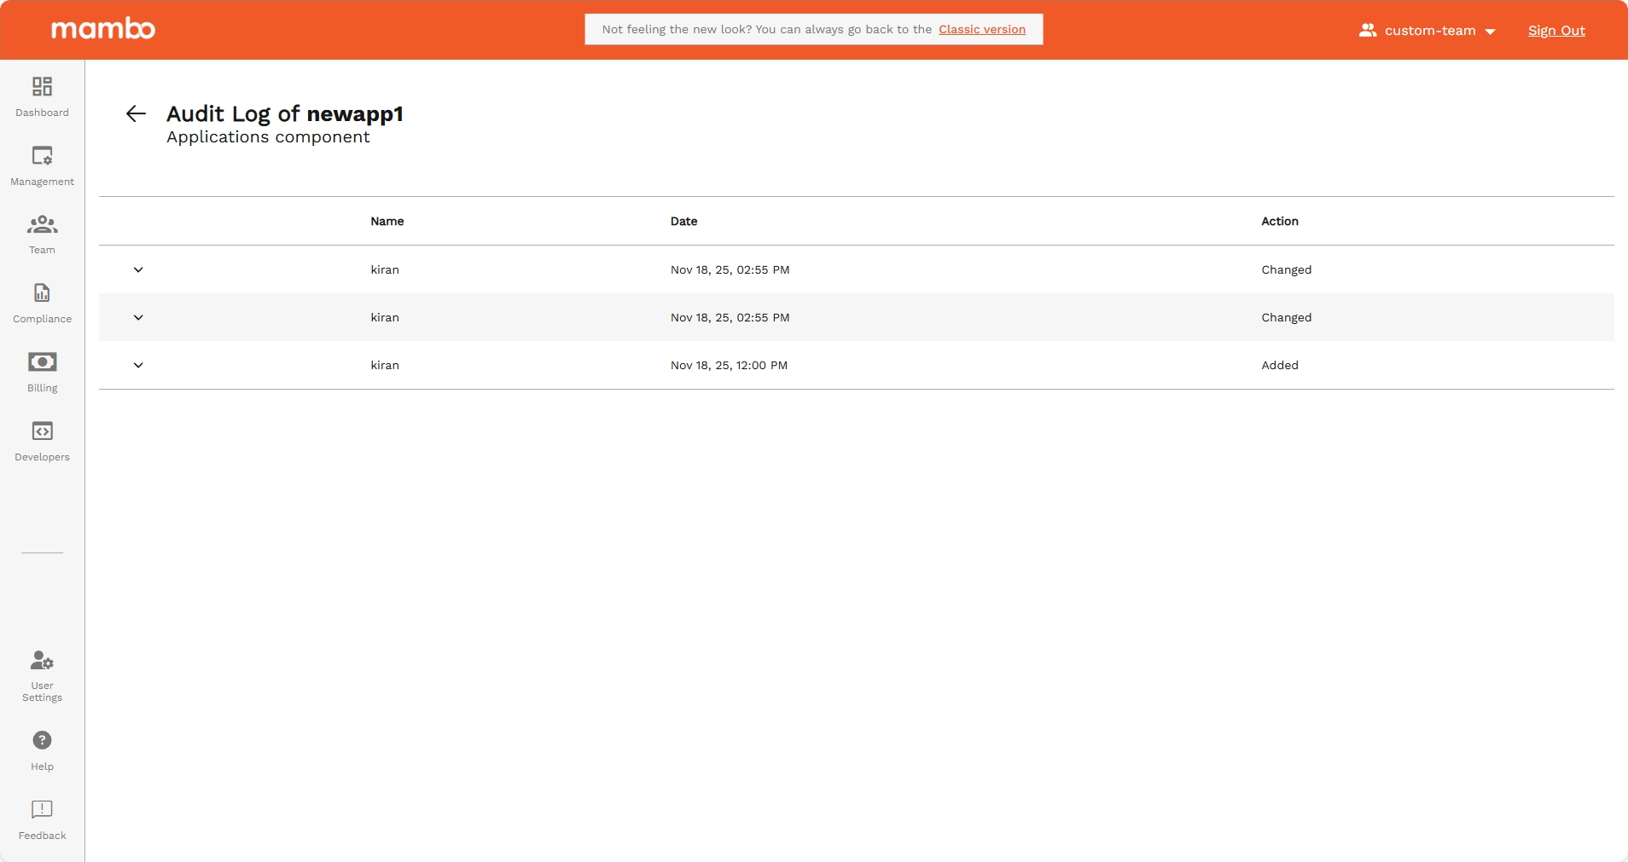Open the custom-team dropdown
Image resolution: width=1628 pixels, height=862 pixels.
coord(1490,31)
